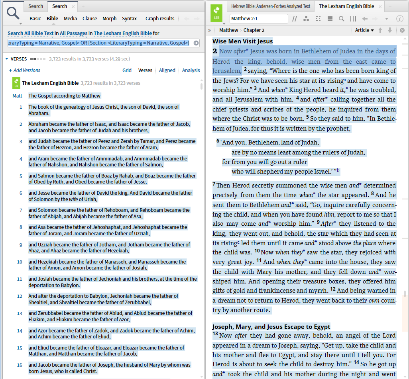Switch to the first inactive Search tab

35,6
